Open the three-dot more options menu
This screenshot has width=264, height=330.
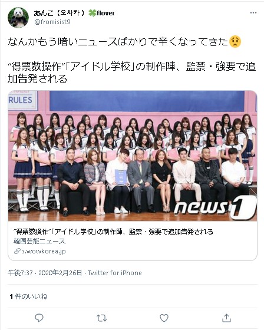253,13
